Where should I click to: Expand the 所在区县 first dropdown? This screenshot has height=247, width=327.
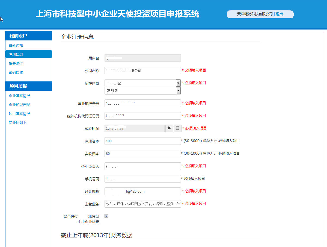coord(178,83)
